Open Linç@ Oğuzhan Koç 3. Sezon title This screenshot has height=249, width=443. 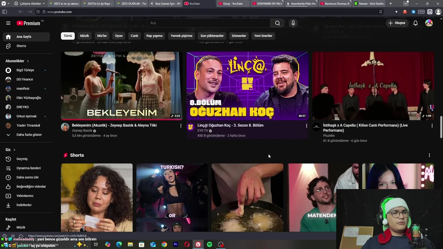(x=230, y=126)
